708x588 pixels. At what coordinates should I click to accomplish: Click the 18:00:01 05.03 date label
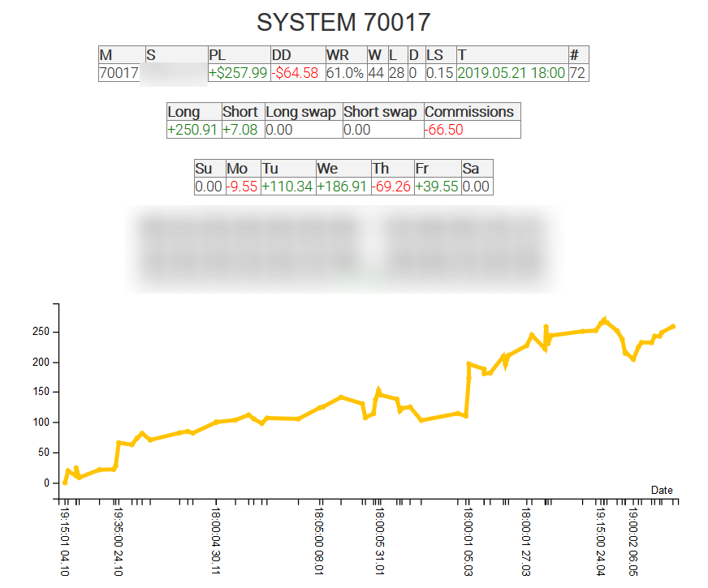468,542
